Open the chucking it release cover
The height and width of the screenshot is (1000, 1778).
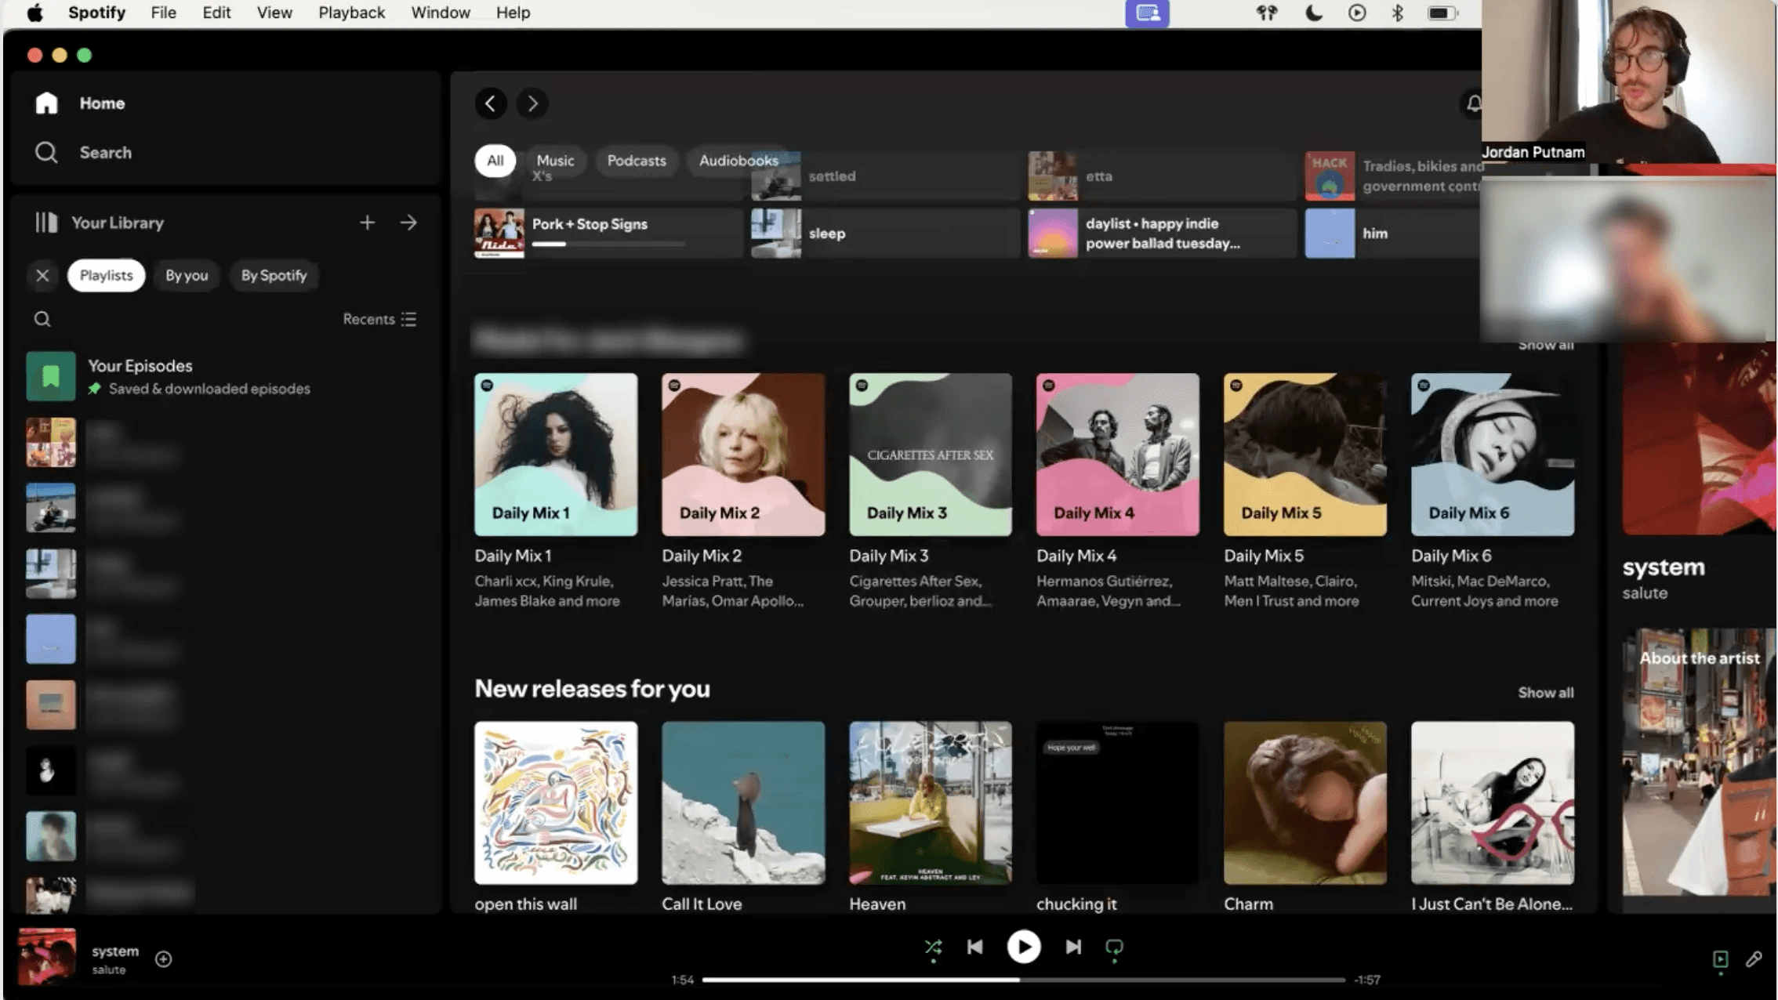click(x=1118, y=803)
